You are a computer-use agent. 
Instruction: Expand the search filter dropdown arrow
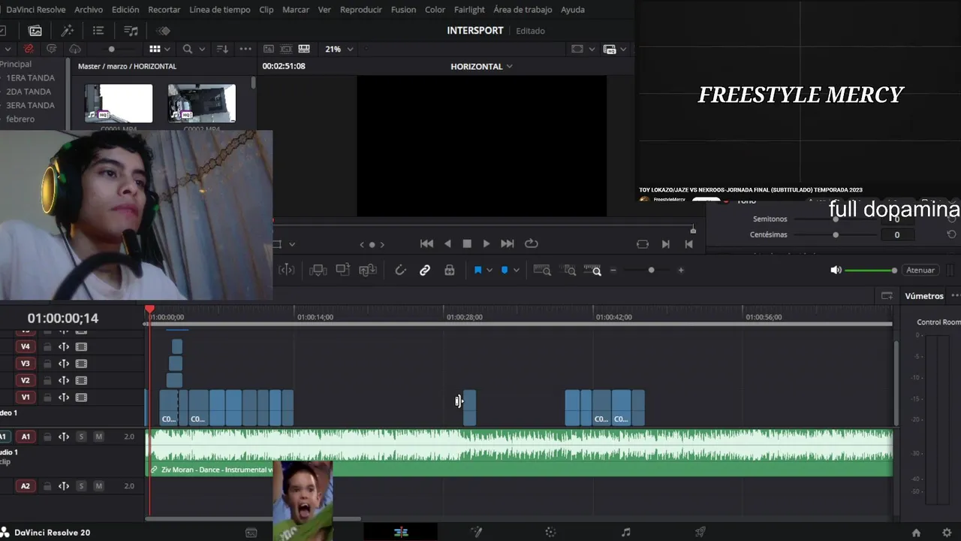(x=203, y=49)
